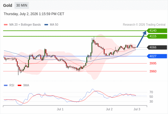Click the Gold chart title

pos(8,5)
